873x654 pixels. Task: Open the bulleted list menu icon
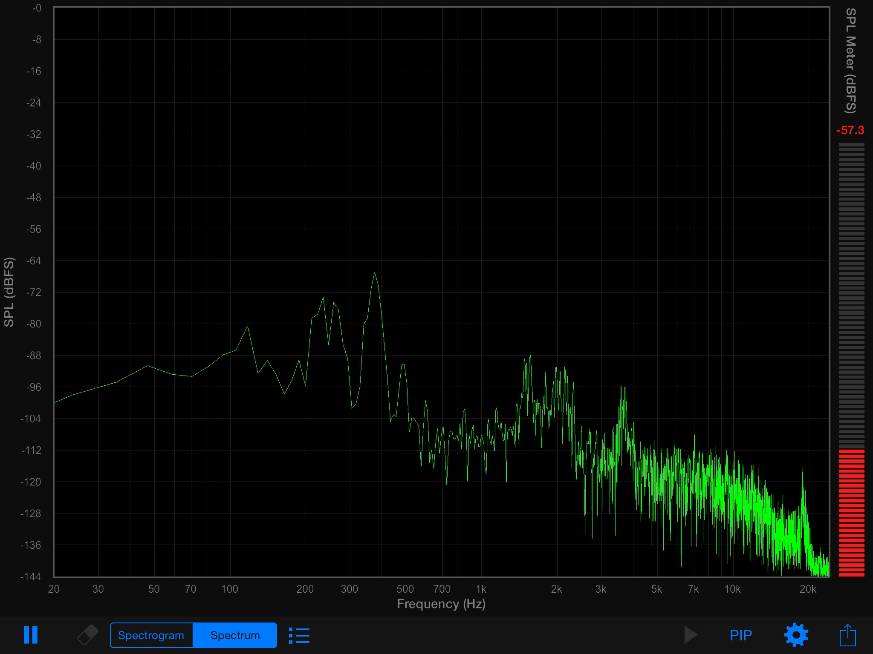299,635
